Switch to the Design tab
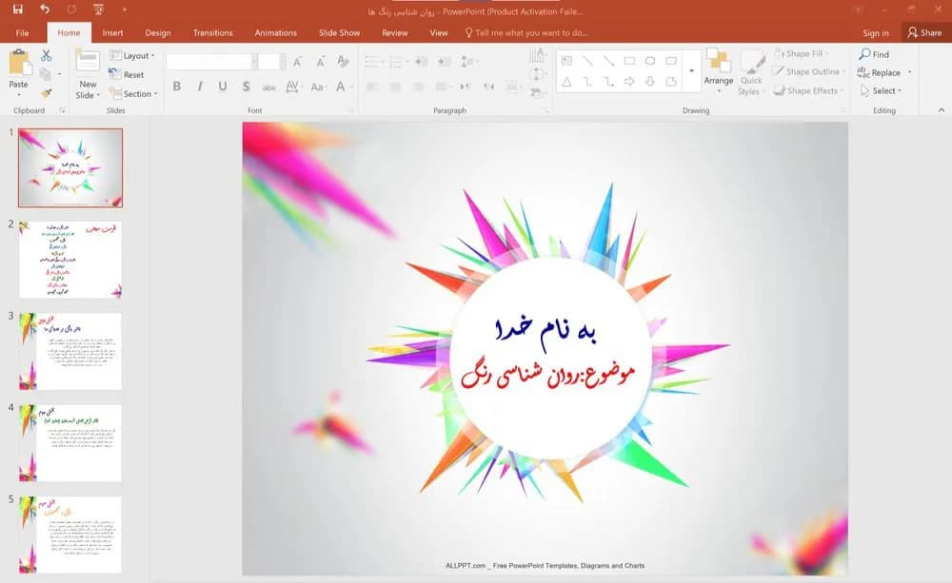Image resolution: width=952 pixels, height=583 pixels. pos(158,32)
